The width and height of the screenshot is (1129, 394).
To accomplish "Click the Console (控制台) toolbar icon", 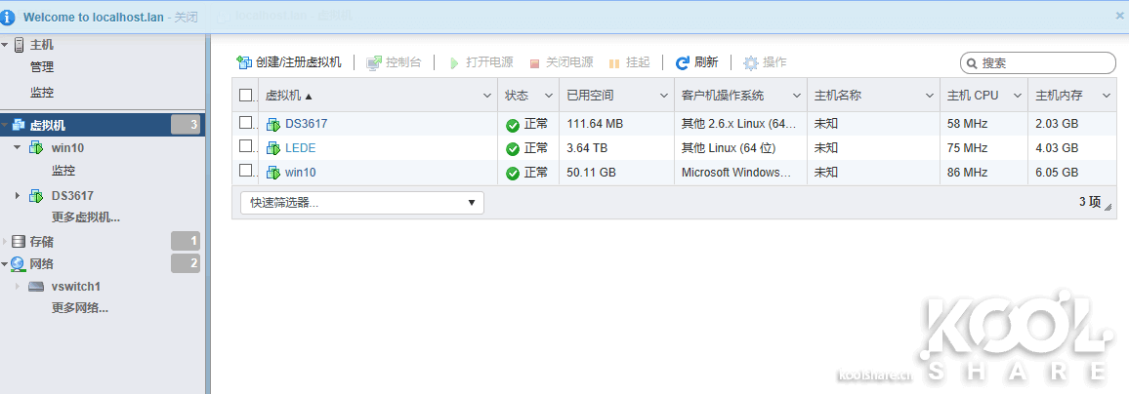I will click(x=374, y=62).
